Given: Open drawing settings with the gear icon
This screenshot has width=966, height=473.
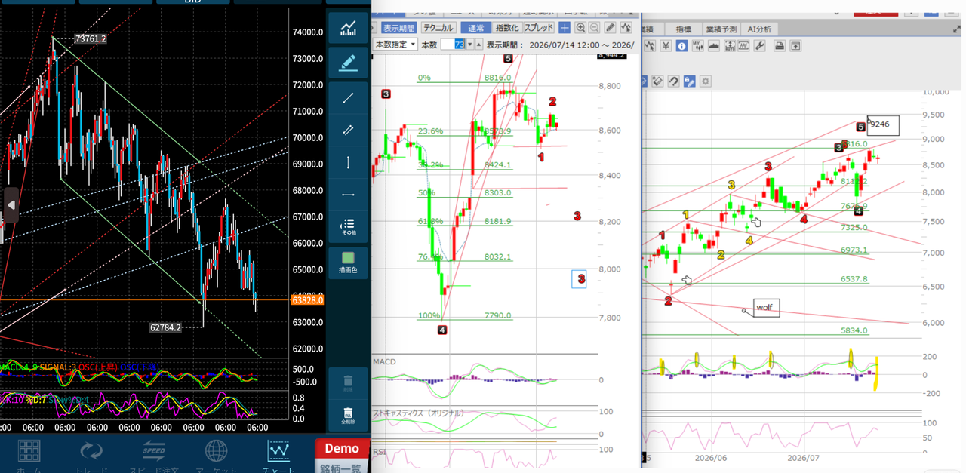Looking at the screenshot, I should 706,81.
